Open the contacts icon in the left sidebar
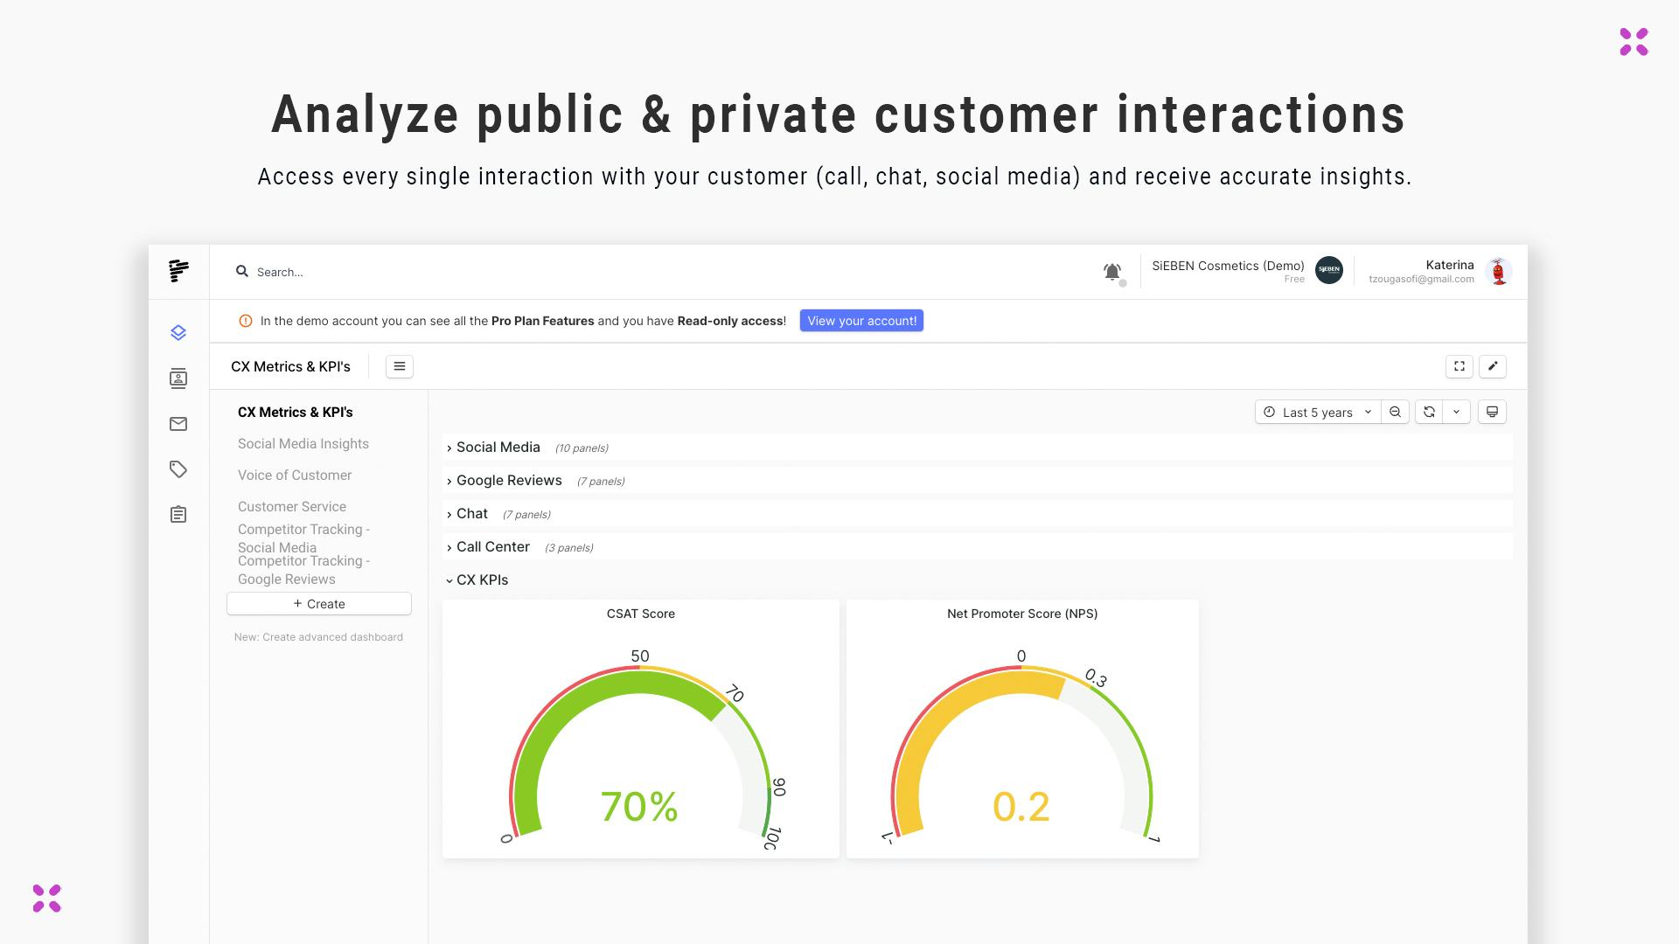 (x=178, y=378)
